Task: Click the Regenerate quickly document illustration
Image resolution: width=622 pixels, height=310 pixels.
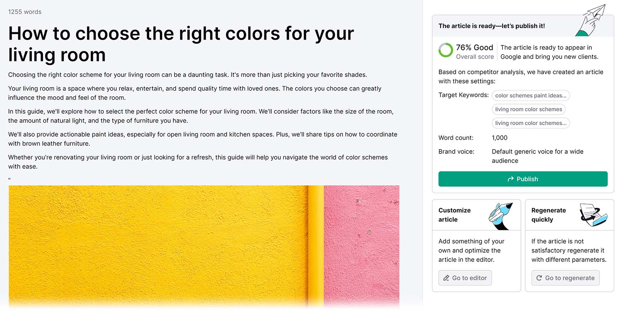Action: (593, 214)
